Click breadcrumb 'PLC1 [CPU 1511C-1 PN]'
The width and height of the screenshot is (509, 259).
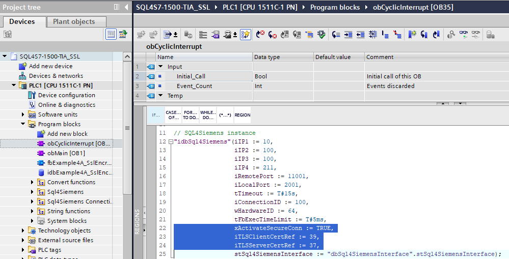[x=260, y=7]
